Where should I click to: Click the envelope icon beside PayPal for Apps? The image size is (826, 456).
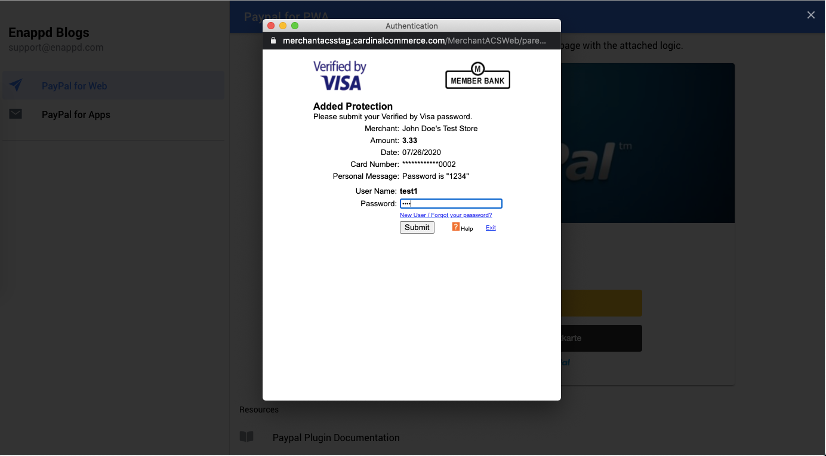click(x=16, y=114)
